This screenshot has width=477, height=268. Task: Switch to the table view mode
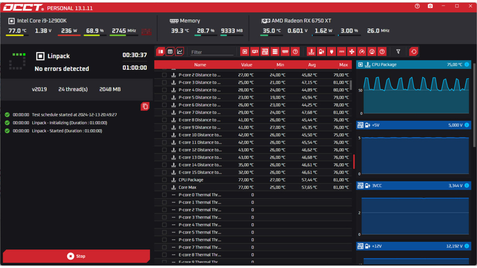(170, 52)
